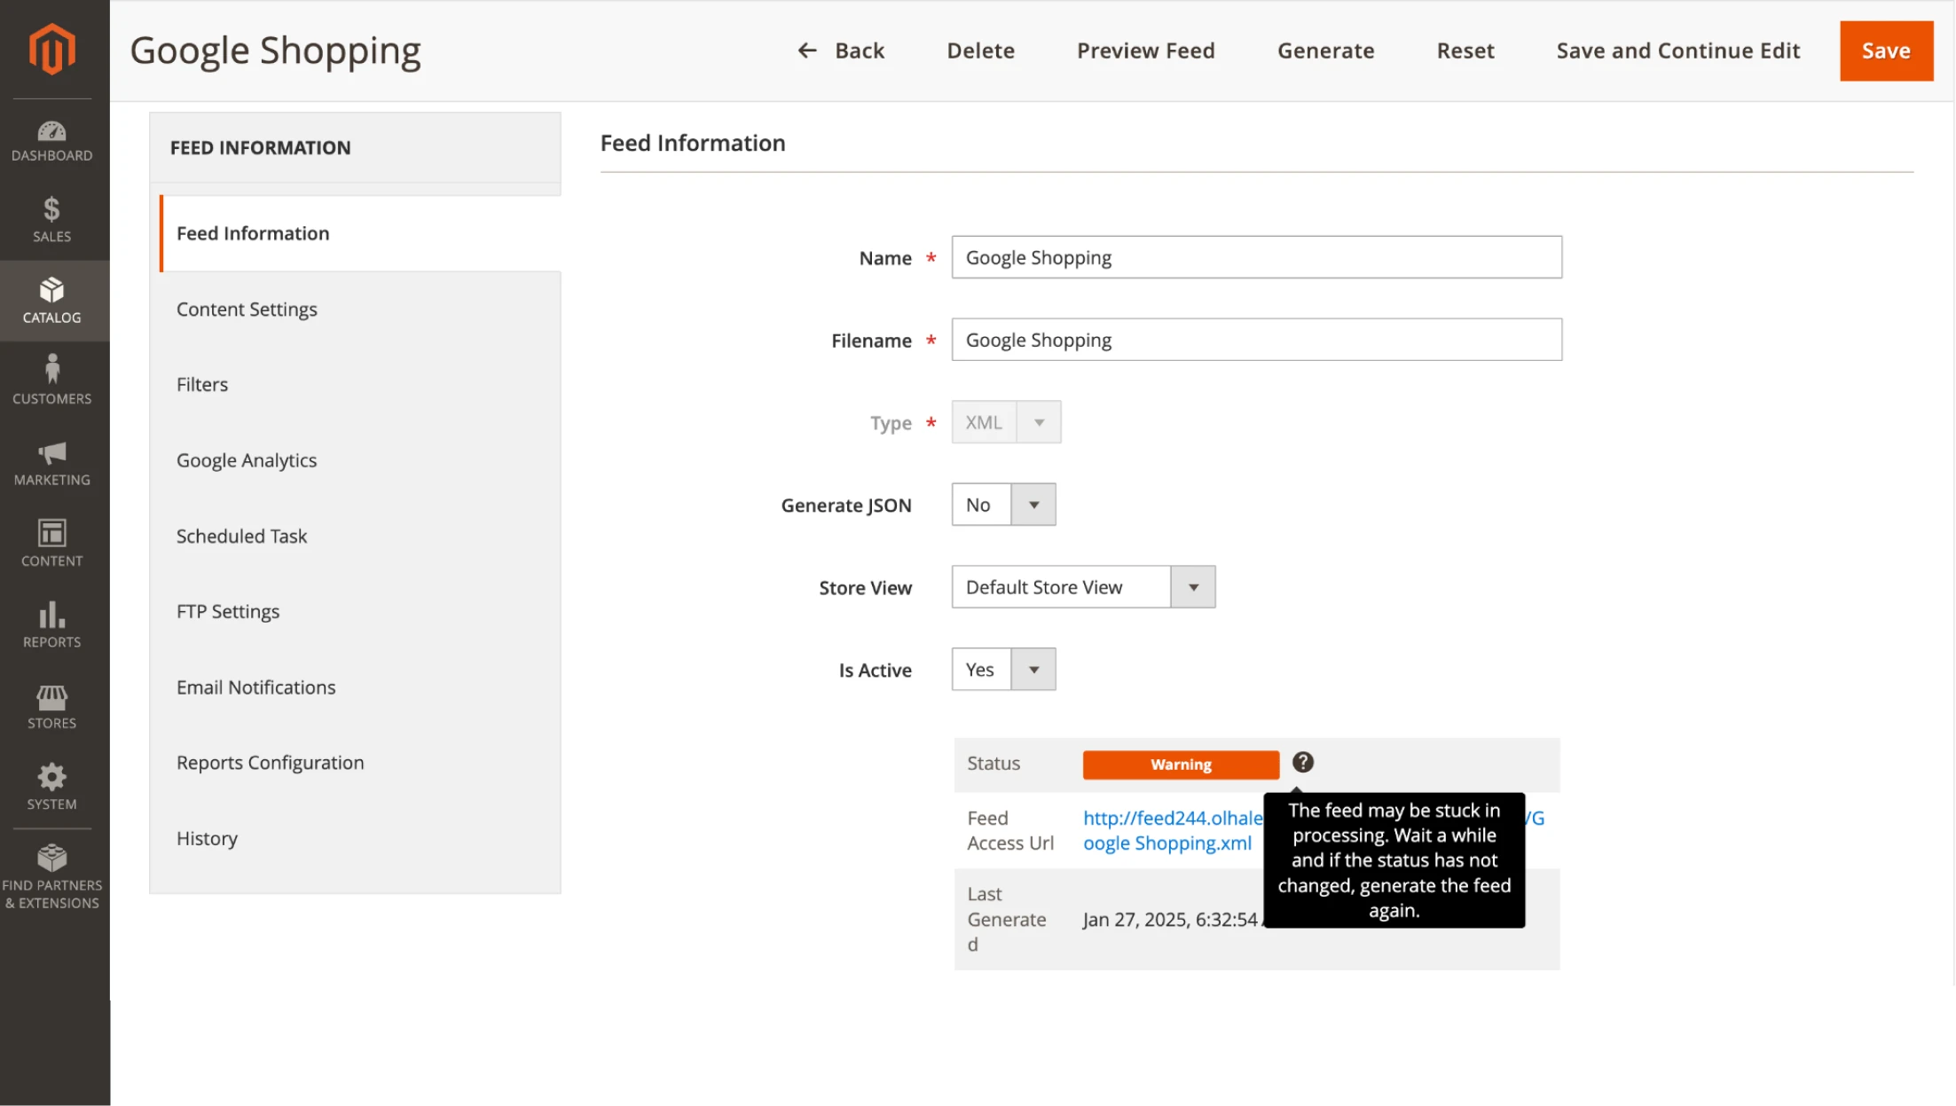The width and height of the screenshot is (1956, 1106).
Task: Expand the Store View dropdown
Action: pyautogui.click(x=1192, y=587)
